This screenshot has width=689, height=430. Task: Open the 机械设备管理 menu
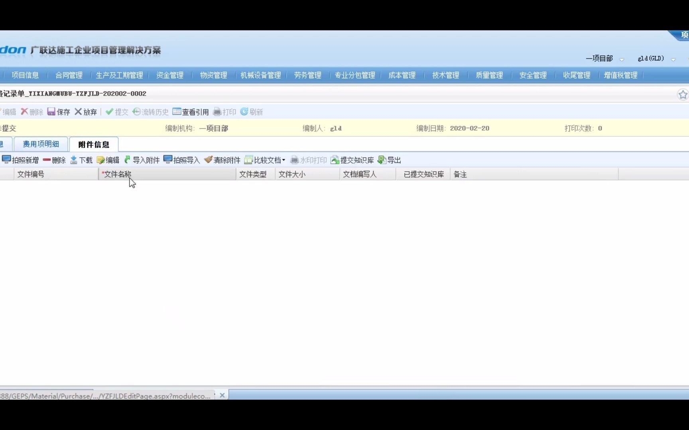261,75
